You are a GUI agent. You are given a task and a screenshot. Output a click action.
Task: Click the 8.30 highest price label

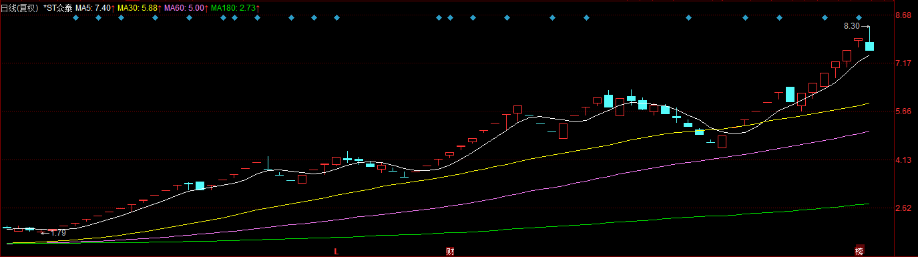[x=851, y=26]
